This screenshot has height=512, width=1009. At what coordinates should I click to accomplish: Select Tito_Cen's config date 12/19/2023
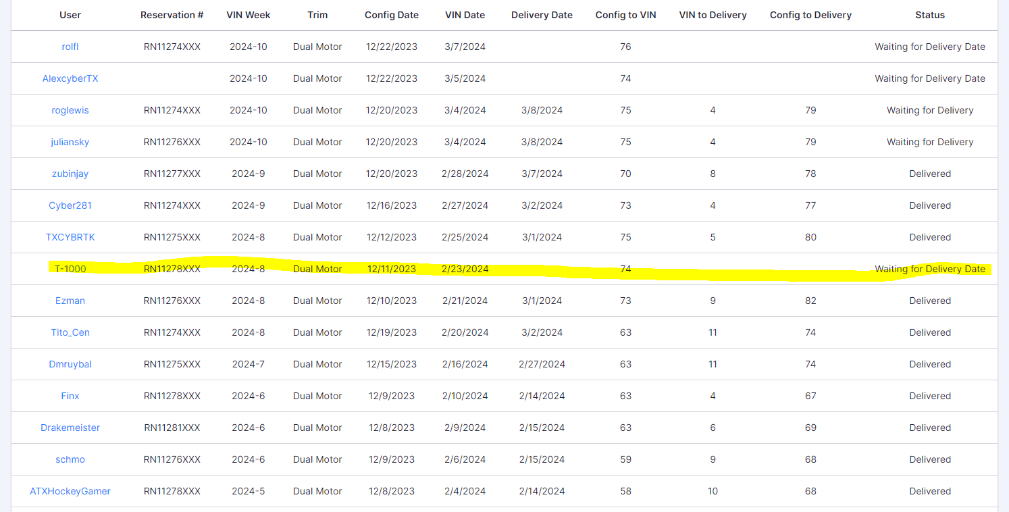(x=392, y=332)
